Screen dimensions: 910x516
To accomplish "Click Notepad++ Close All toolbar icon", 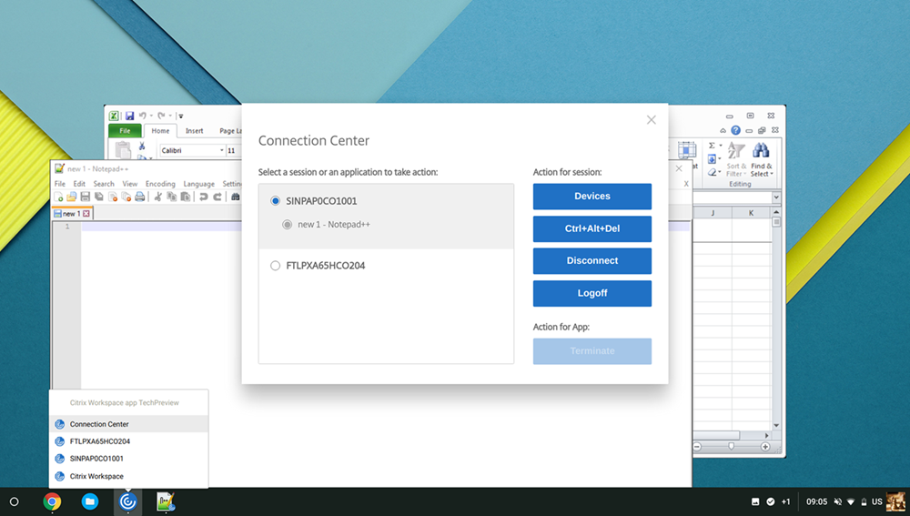I will pos(126,197).
